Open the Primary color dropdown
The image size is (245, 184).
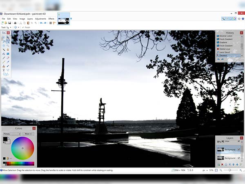(x=12, y=133)
